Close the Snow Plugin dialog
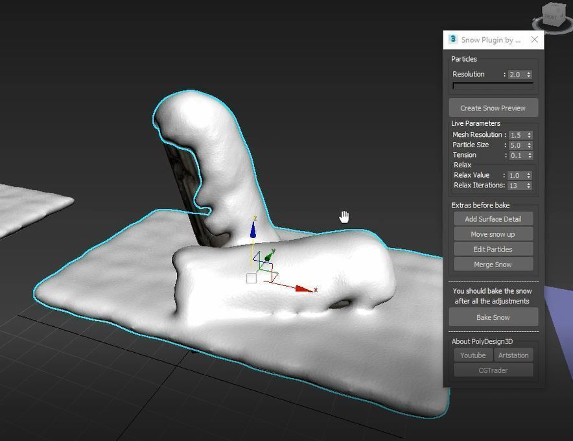This screenshot has width=573, height=441. 534,40
